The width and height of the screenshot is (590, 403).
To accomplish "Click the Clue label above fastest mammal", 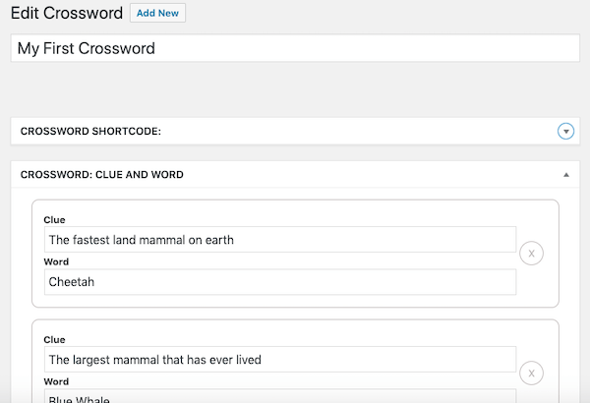I will tap(55, 219).
